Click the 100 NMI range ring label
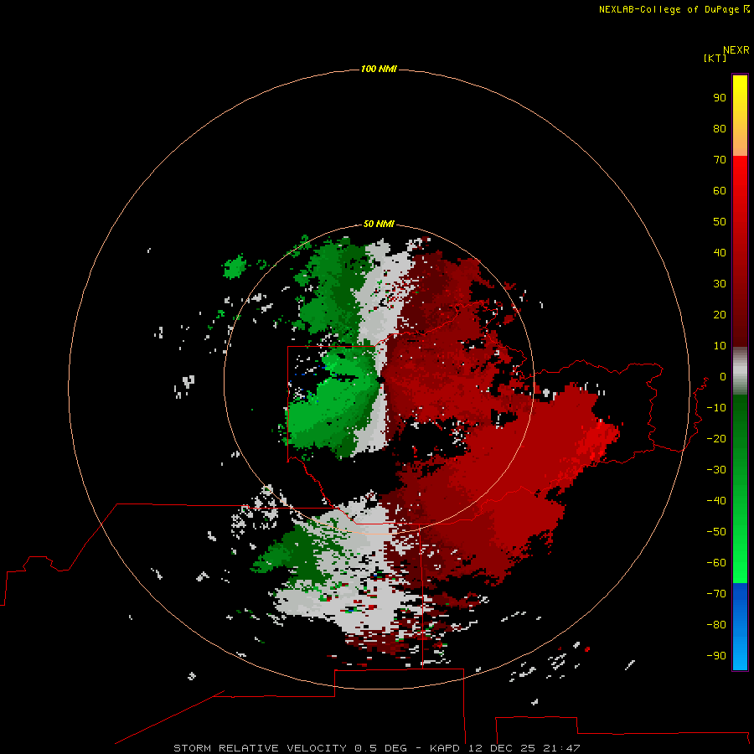 tap(379, 70)
